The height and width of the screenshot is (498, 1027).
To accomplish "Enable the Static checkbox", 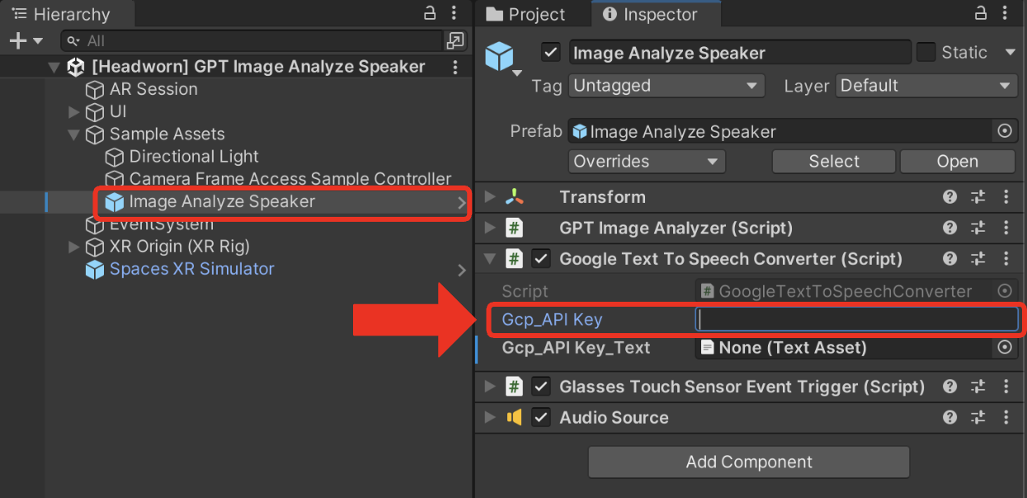I will click(x=926, y=52).
